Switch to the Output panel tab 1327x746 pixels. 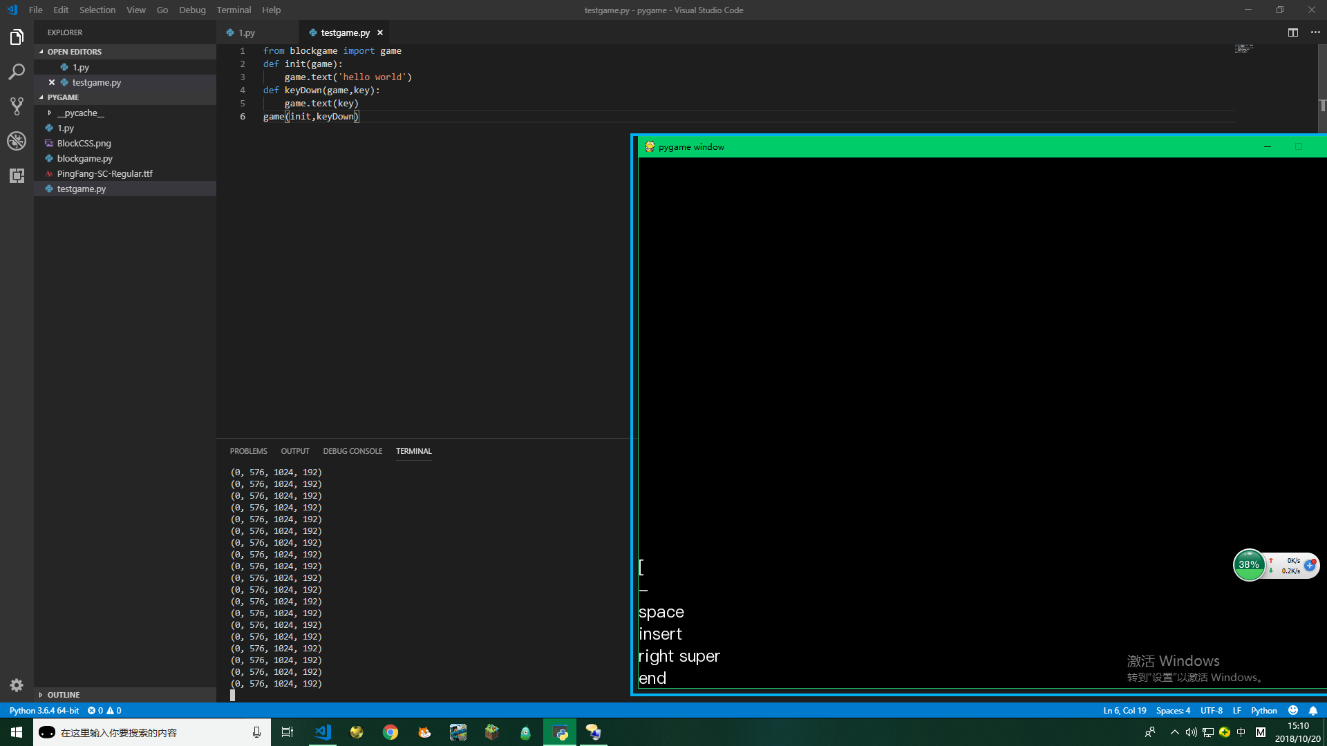tap(295, 451)
